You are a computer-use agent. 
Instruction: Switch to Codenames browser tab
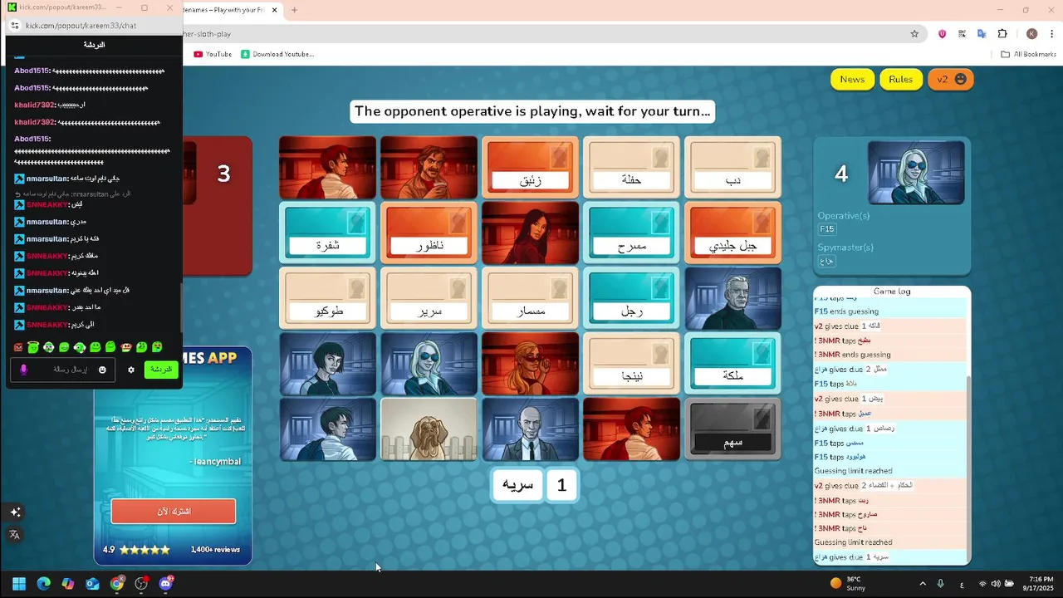pyautogui.click(x=223, y=10)
